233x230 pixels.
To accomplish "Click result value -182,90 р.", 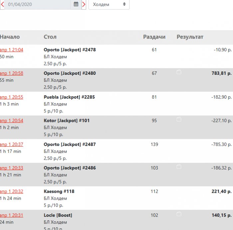I will [x=221, y=97].
